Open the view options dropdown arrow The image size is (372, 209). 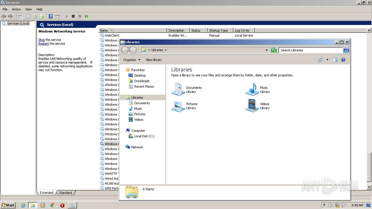click(327, 60)
